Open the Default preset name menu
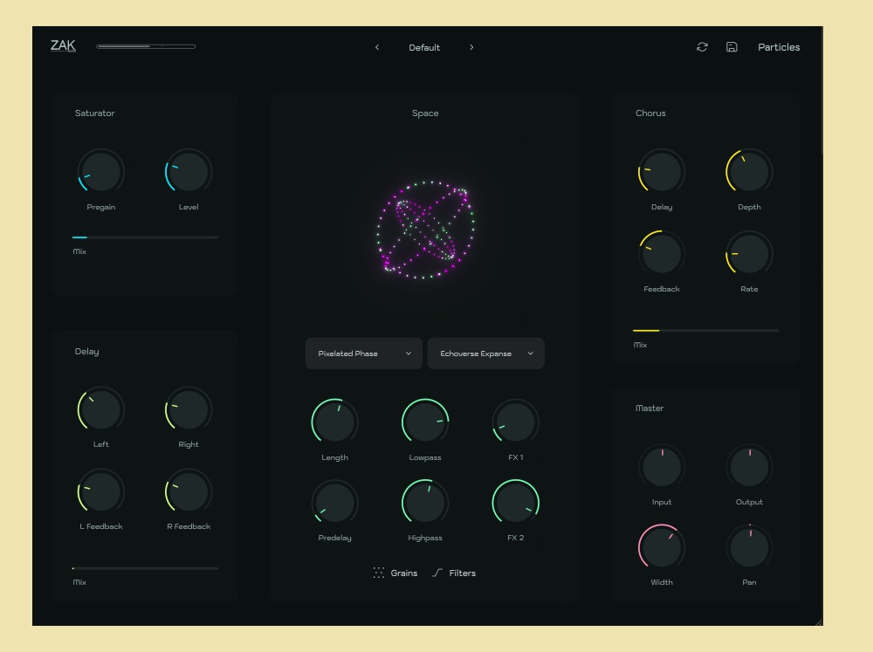 pos(424,47)
